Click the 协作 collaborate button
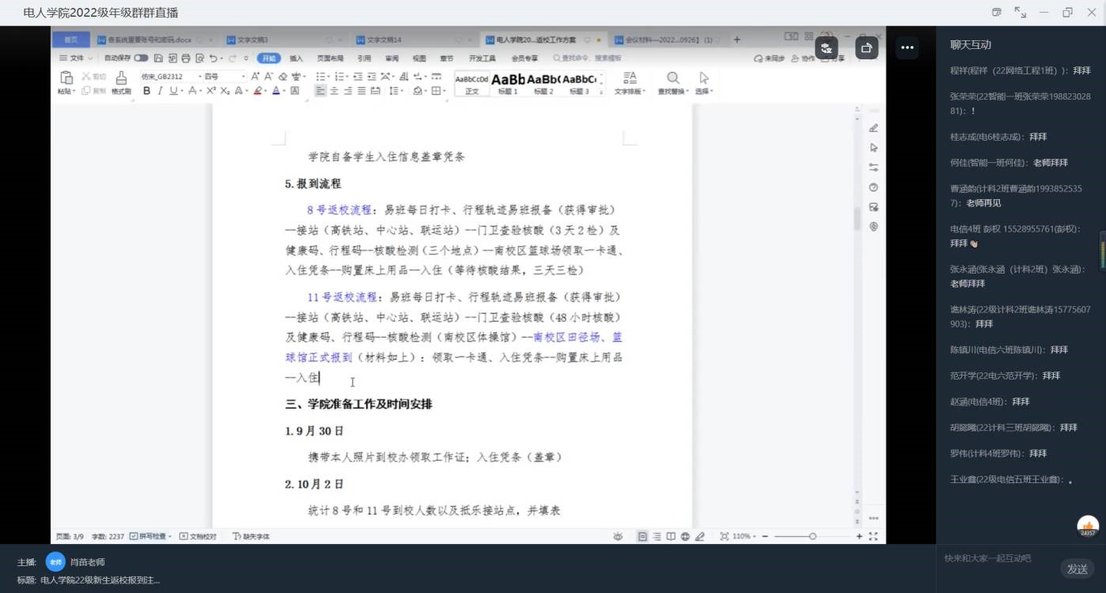Image resolution: width=1106 pixels, height=593 pixels. (804, 59)
